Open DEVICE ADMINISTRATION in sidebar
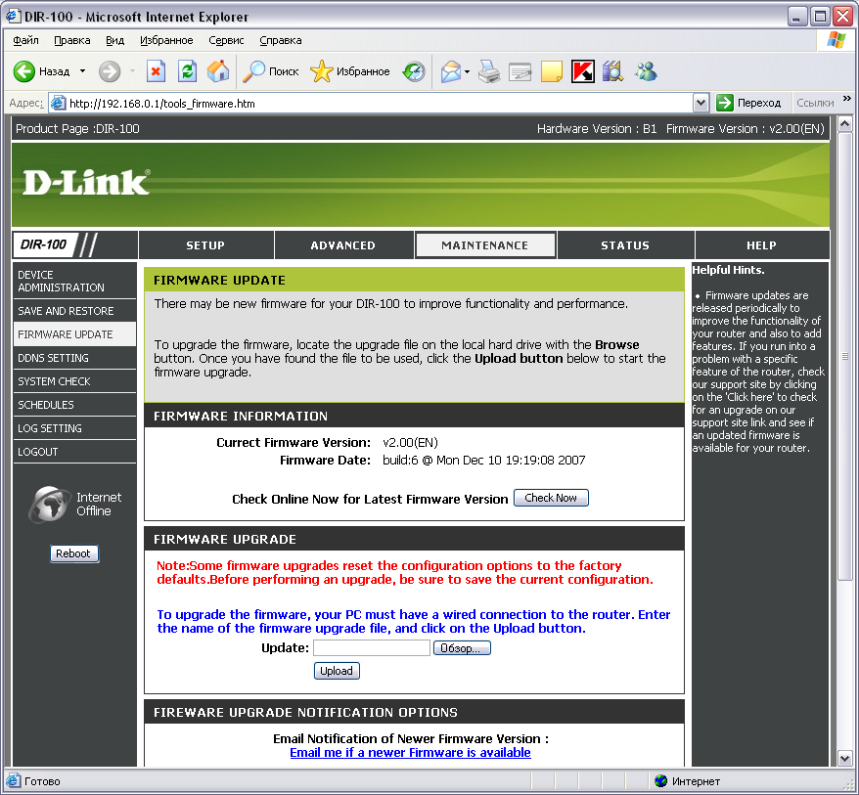This screenshot has width=859, height=795. click(74, 281)
